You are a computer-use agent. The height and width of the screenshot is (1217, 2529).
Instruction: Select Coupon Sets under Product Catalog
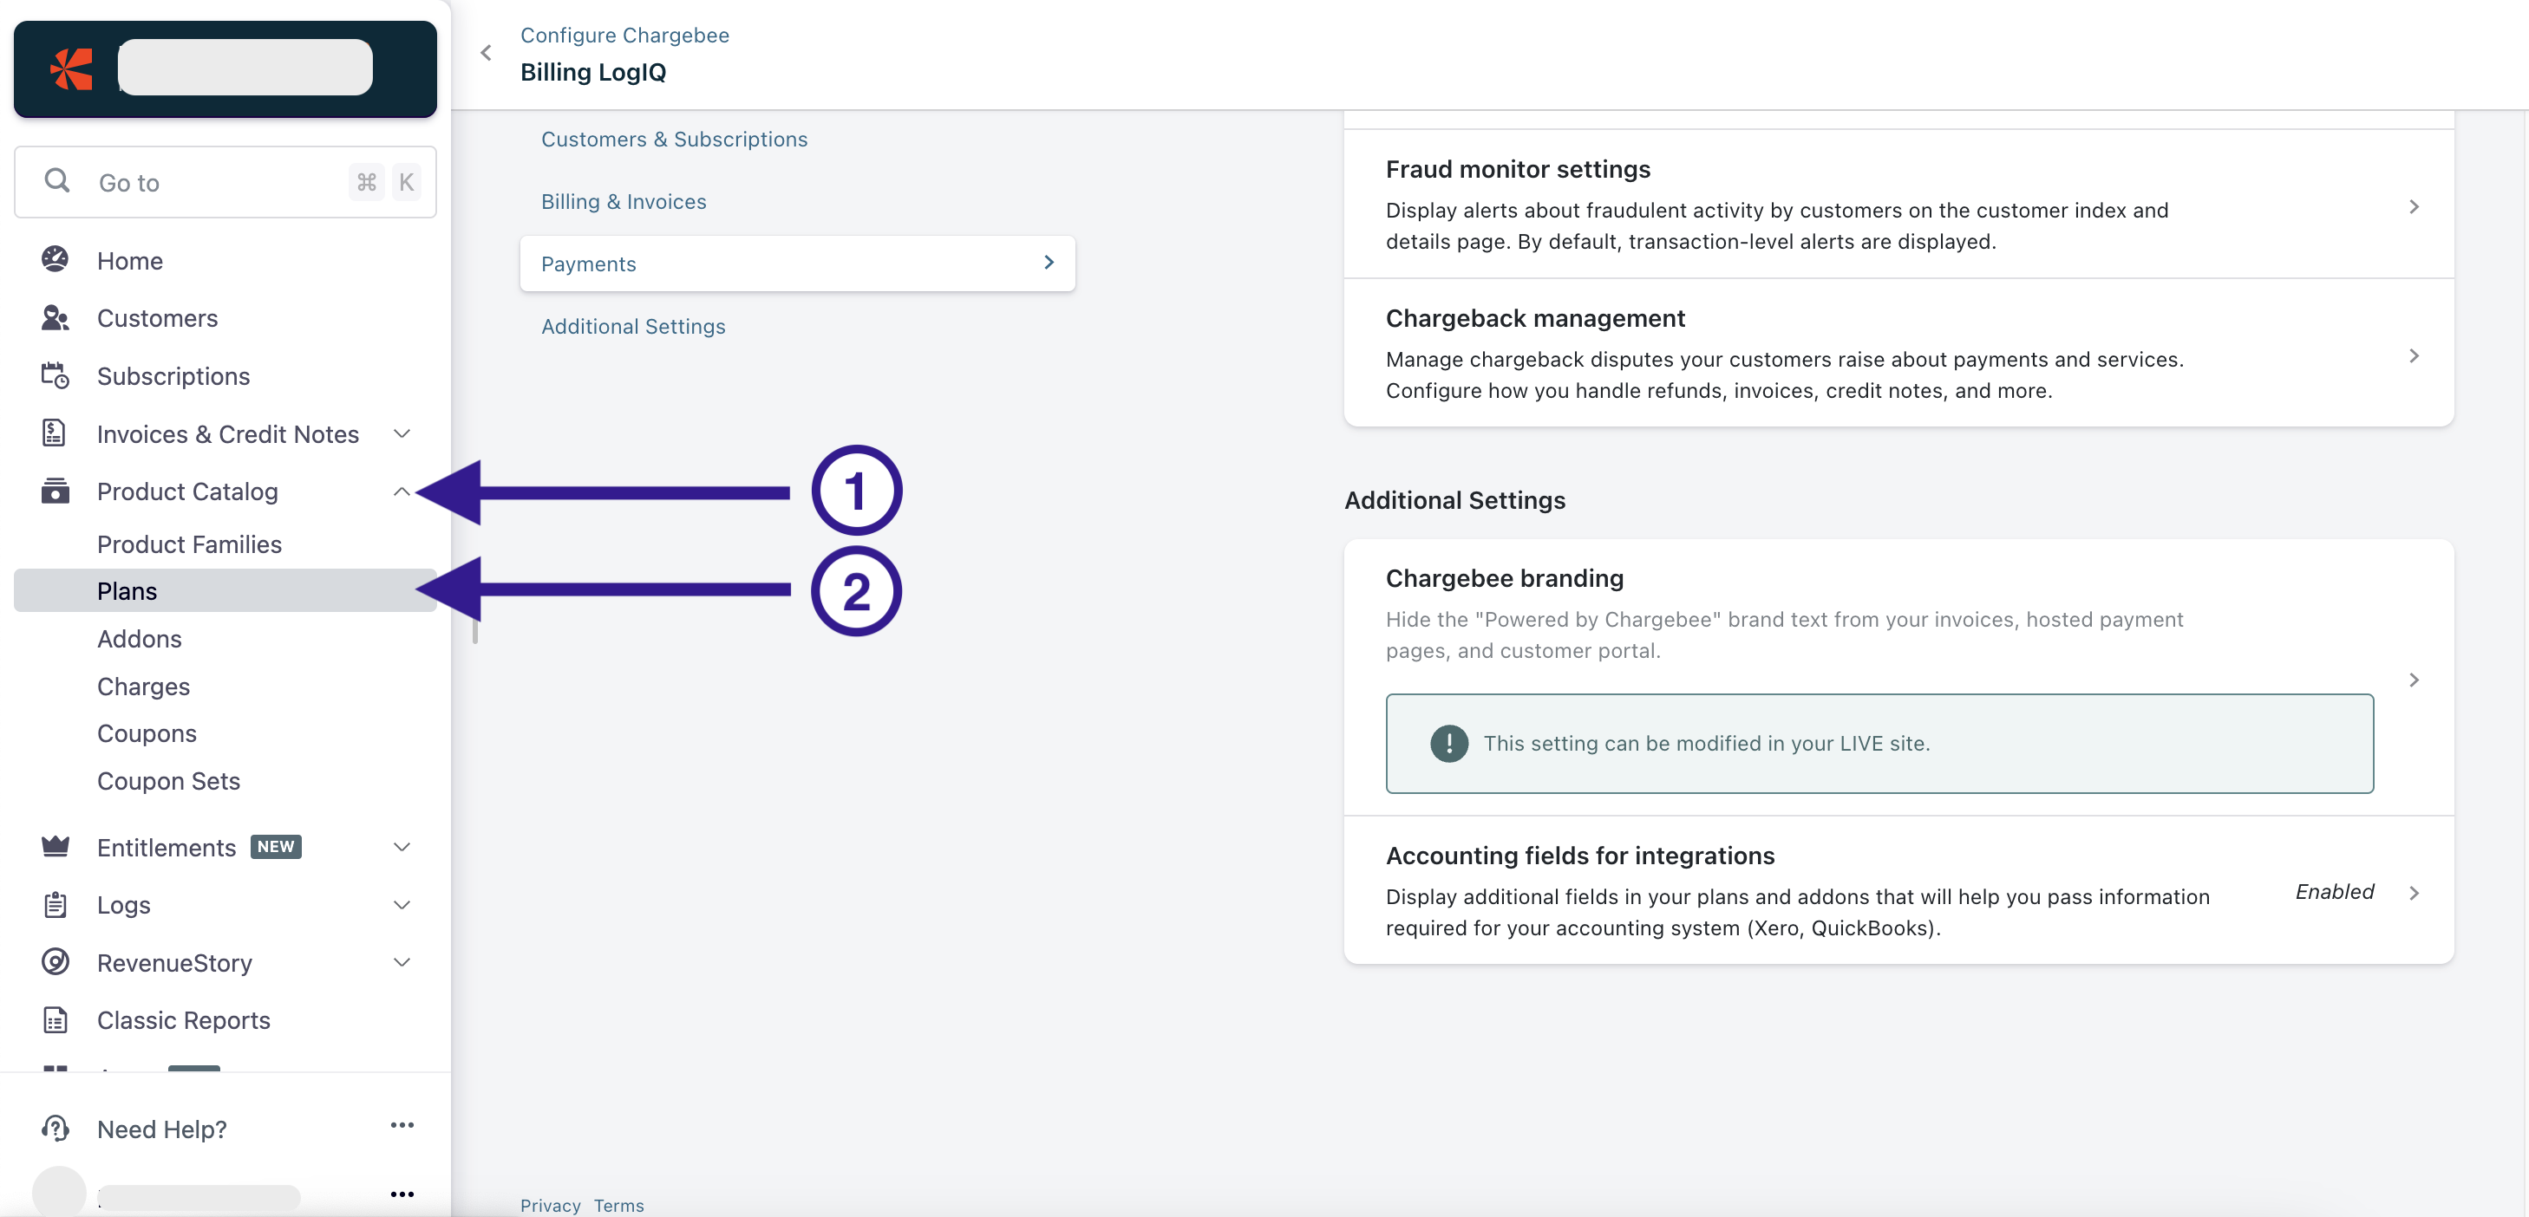tap(168, 780)
